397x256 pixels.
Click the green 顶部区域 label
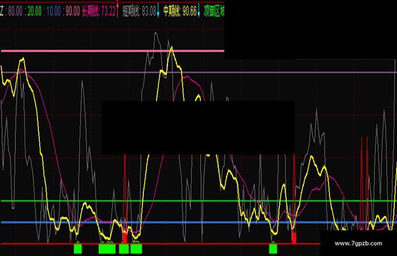(214, 11)
